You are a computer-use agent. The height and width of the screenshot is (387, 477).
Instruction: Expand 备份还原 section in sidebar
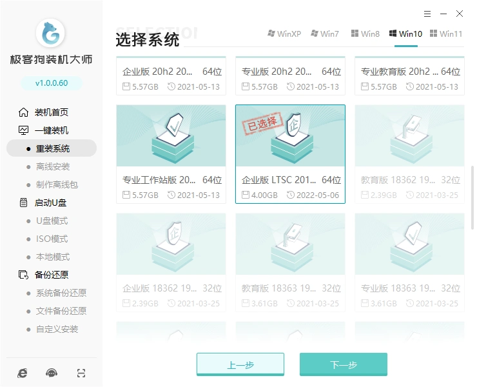51,275
